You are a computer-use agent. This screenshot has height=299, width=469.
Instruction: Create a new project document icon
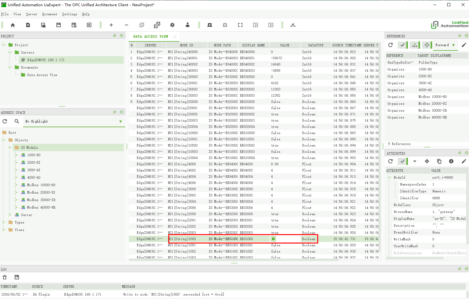pos(28,25)
